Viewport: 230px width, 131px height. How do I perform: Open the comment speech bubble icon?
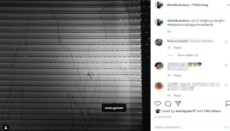[168, 104]
